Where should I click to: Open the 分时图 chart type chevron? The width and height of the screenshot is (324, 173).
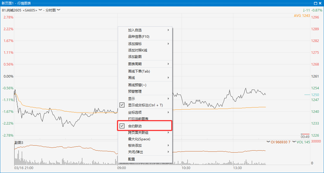click(x=58, y=10)
